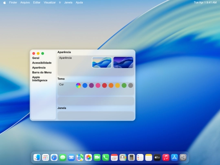
Task: Minimize settings window with yellow button
Action: 38,53
